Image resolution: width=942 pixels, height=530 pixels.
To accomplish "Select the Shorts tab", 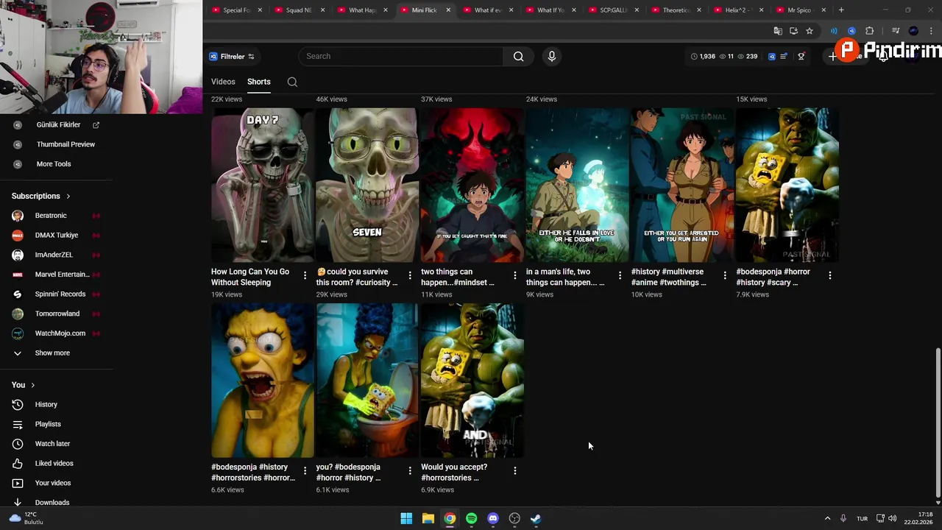I will pos(258,82).
